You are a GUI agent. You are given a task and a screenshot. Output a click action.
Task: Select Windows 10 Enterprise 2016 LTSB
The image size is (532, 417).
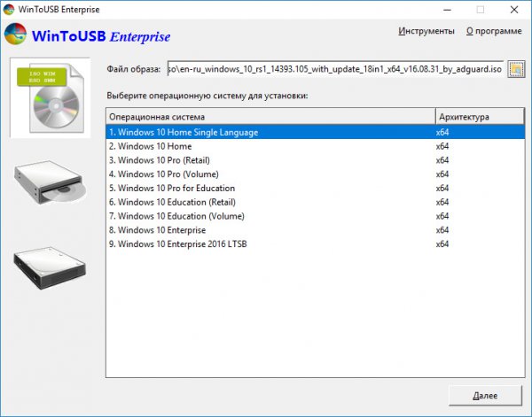point(181,244)
